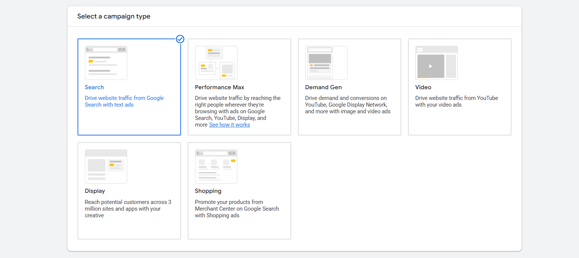Click the Video campaign play icon
The width and height of the screenshot is (579, 258).
[x=430, y=66]
